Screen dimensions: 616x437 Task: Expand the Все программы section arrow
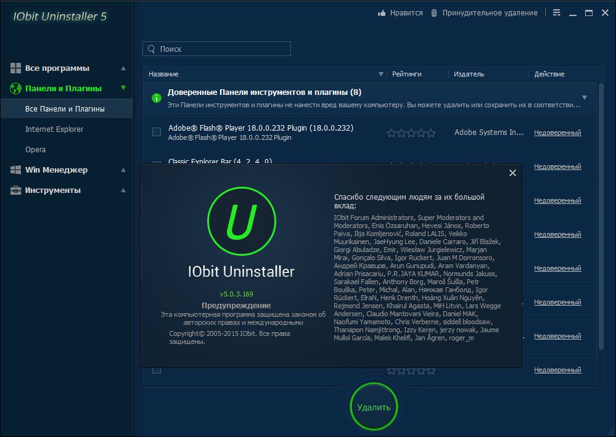(123, 68)
